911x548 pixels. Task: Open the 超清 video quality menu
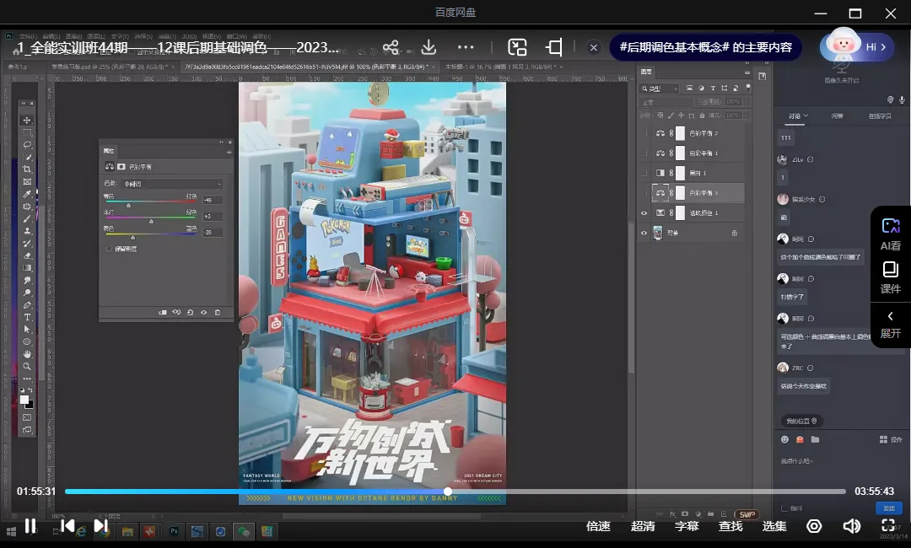[x=643, y=526]
